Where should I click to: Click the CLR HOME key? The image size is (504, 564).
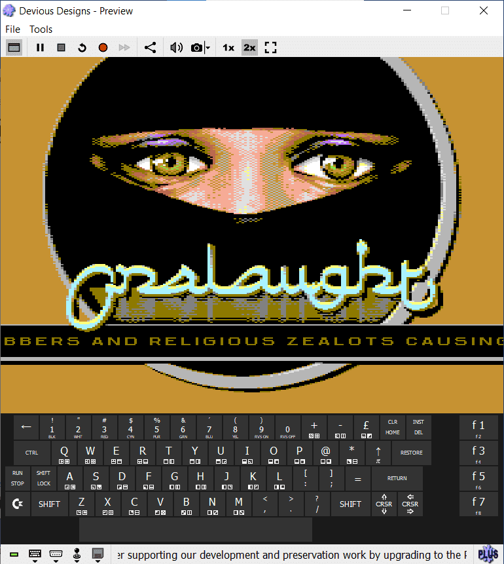click(392, 427)
